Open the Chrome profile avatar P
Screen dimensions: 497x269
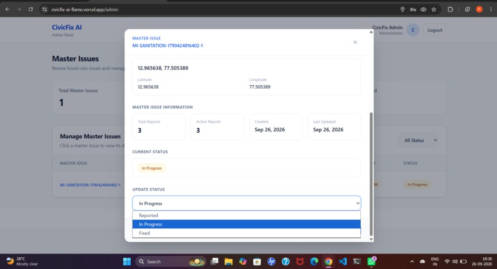click(x=479, y=9)
